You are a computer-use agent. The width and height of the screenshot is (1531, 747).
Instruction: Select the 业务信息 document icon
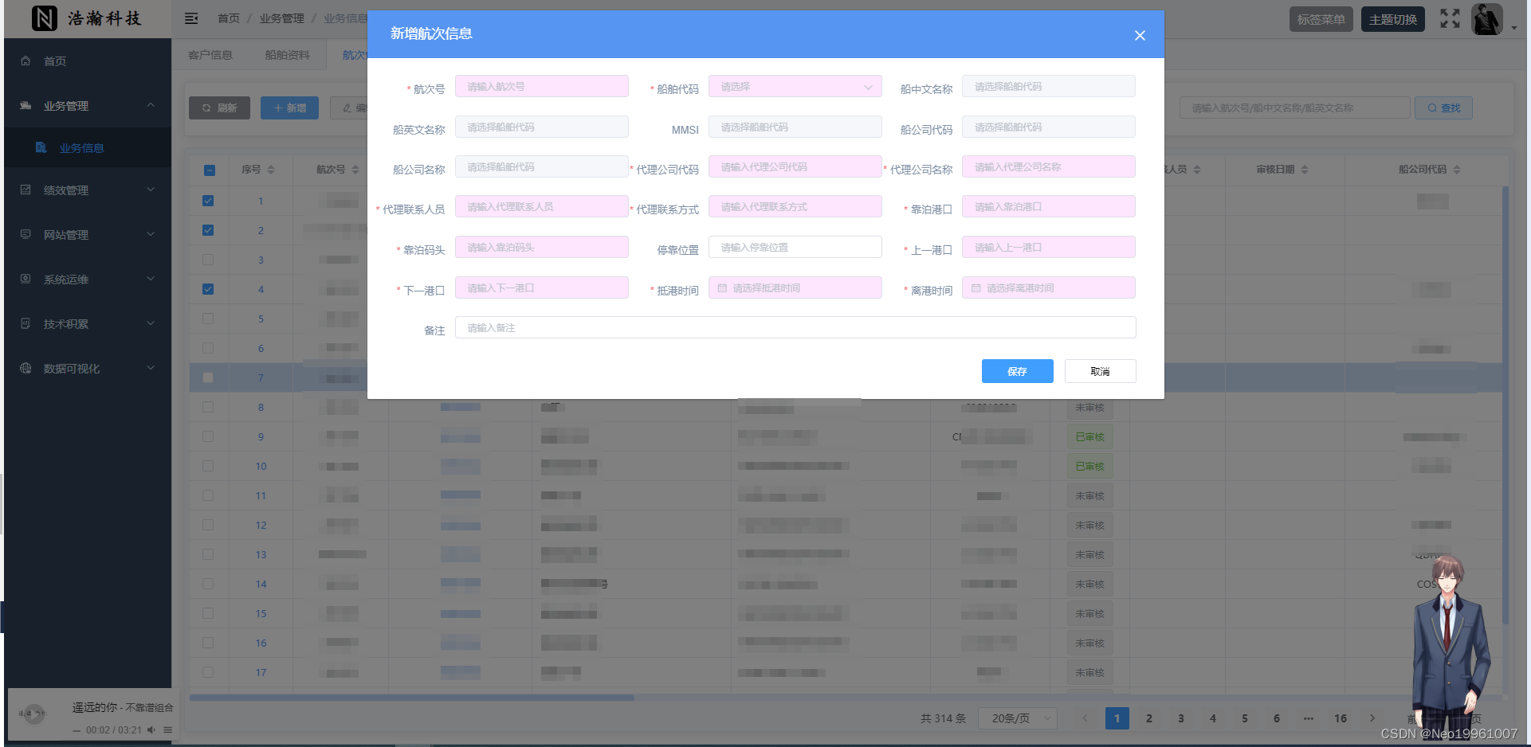[40, 147]
